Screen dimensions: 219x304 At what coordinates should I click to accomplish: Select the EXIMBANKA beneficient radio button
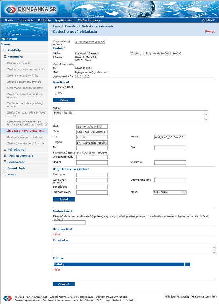point(56,88)
